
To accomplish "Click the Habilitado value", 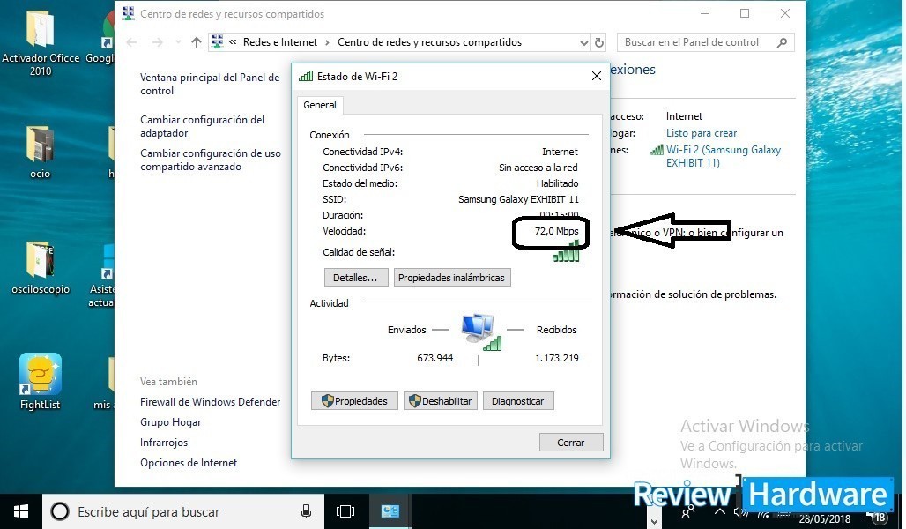I will pyautogui.click(x=558, y=183).
